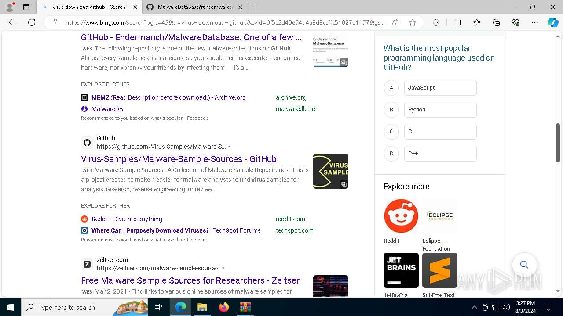
Task: Visit malwaredb.net domain link
Action: click(x=296, y=109)
